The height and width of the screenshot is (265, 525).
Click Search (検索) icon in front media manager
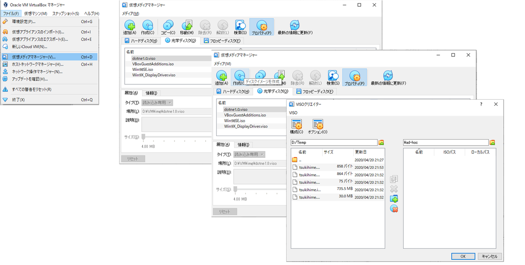click(x=333, y=77)
